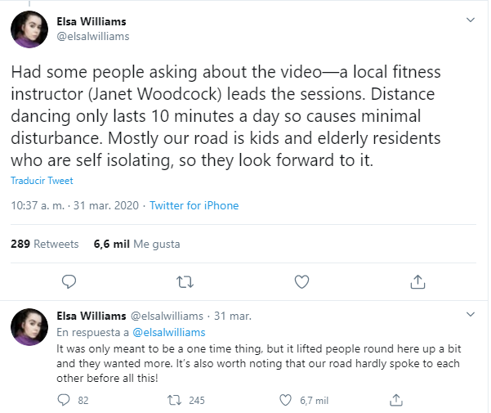Open the main tweet's options chevron
Viewport: 491px width, 413px height.
[x=470, y=20]
